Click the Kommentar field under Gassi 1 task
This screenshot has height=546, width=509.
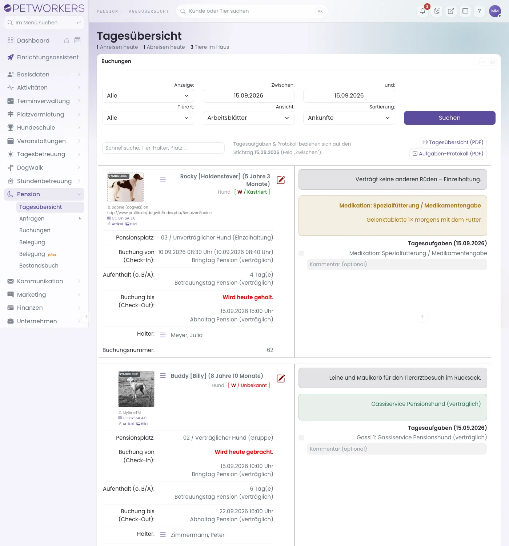[x=397, y=449]
